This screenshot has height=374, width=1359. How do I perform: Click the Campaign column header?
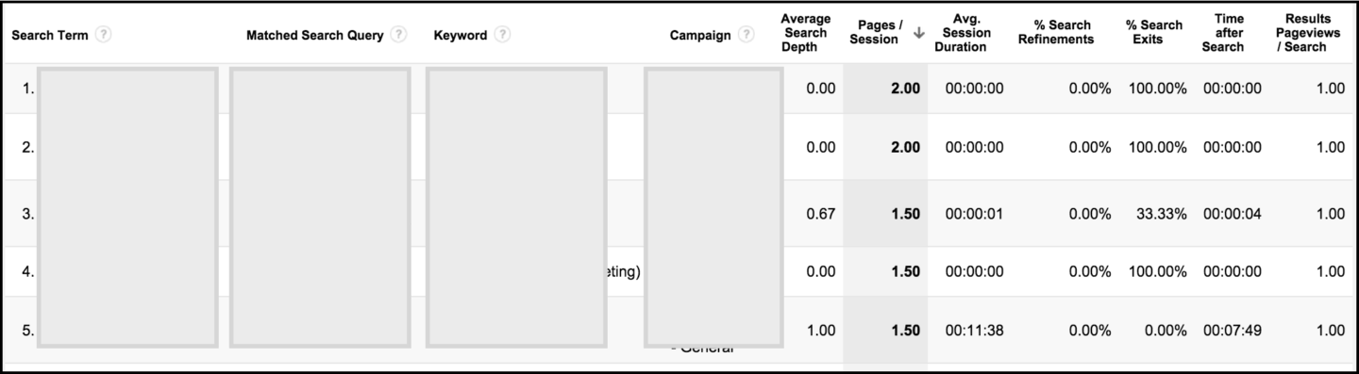(700, 35)
